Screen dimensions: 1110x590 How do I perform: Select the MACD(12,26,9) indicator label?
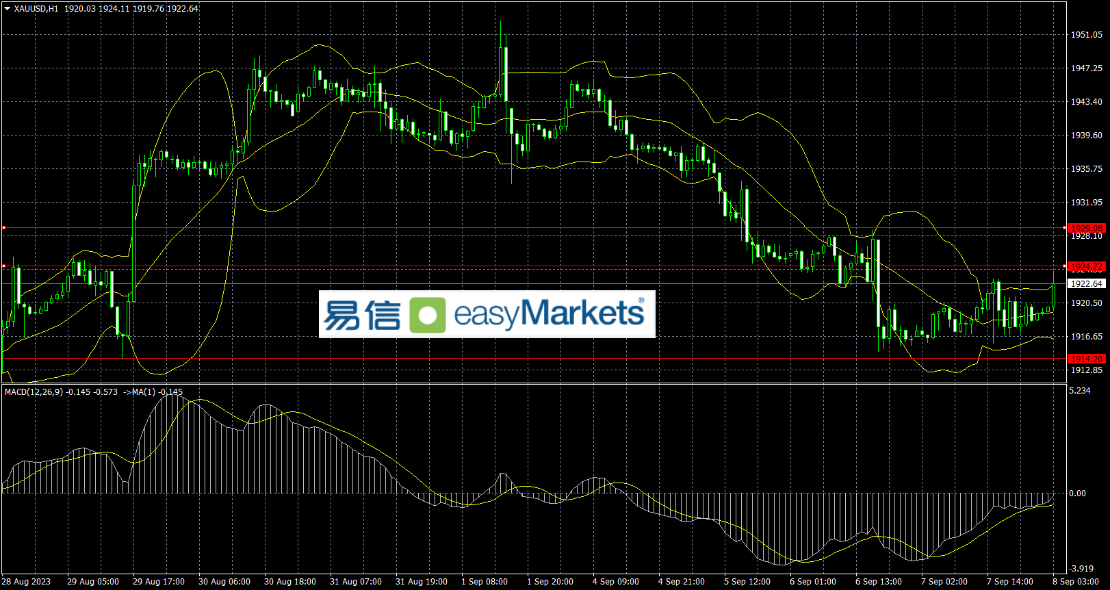pos(34,392)
